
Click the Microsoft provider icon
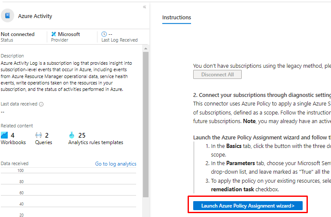(x=54, y=34)
